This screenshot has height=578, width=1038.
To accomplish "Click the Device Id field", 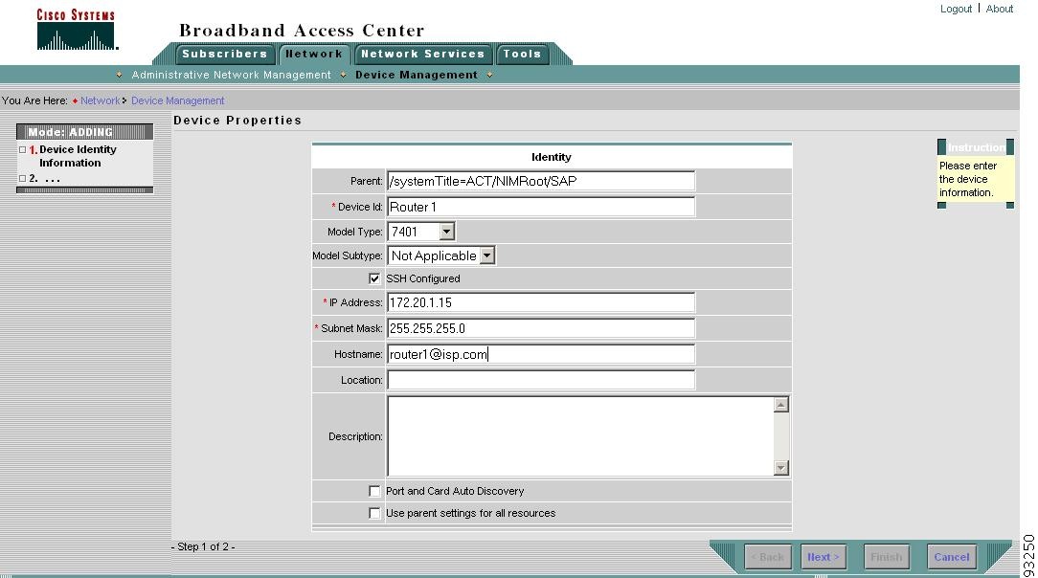I will click(541, 207).
